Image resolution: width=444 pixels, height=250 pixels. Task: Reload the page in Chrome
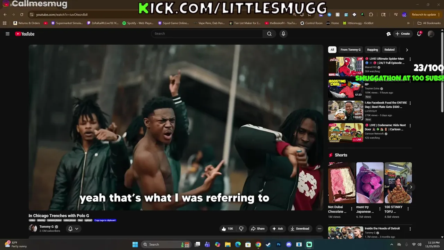(22, 15)
